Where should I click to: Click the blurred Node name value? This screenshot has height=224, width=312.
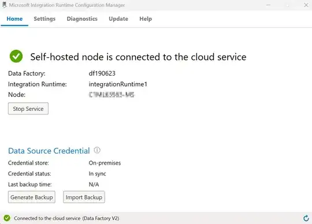click(112, 95)
